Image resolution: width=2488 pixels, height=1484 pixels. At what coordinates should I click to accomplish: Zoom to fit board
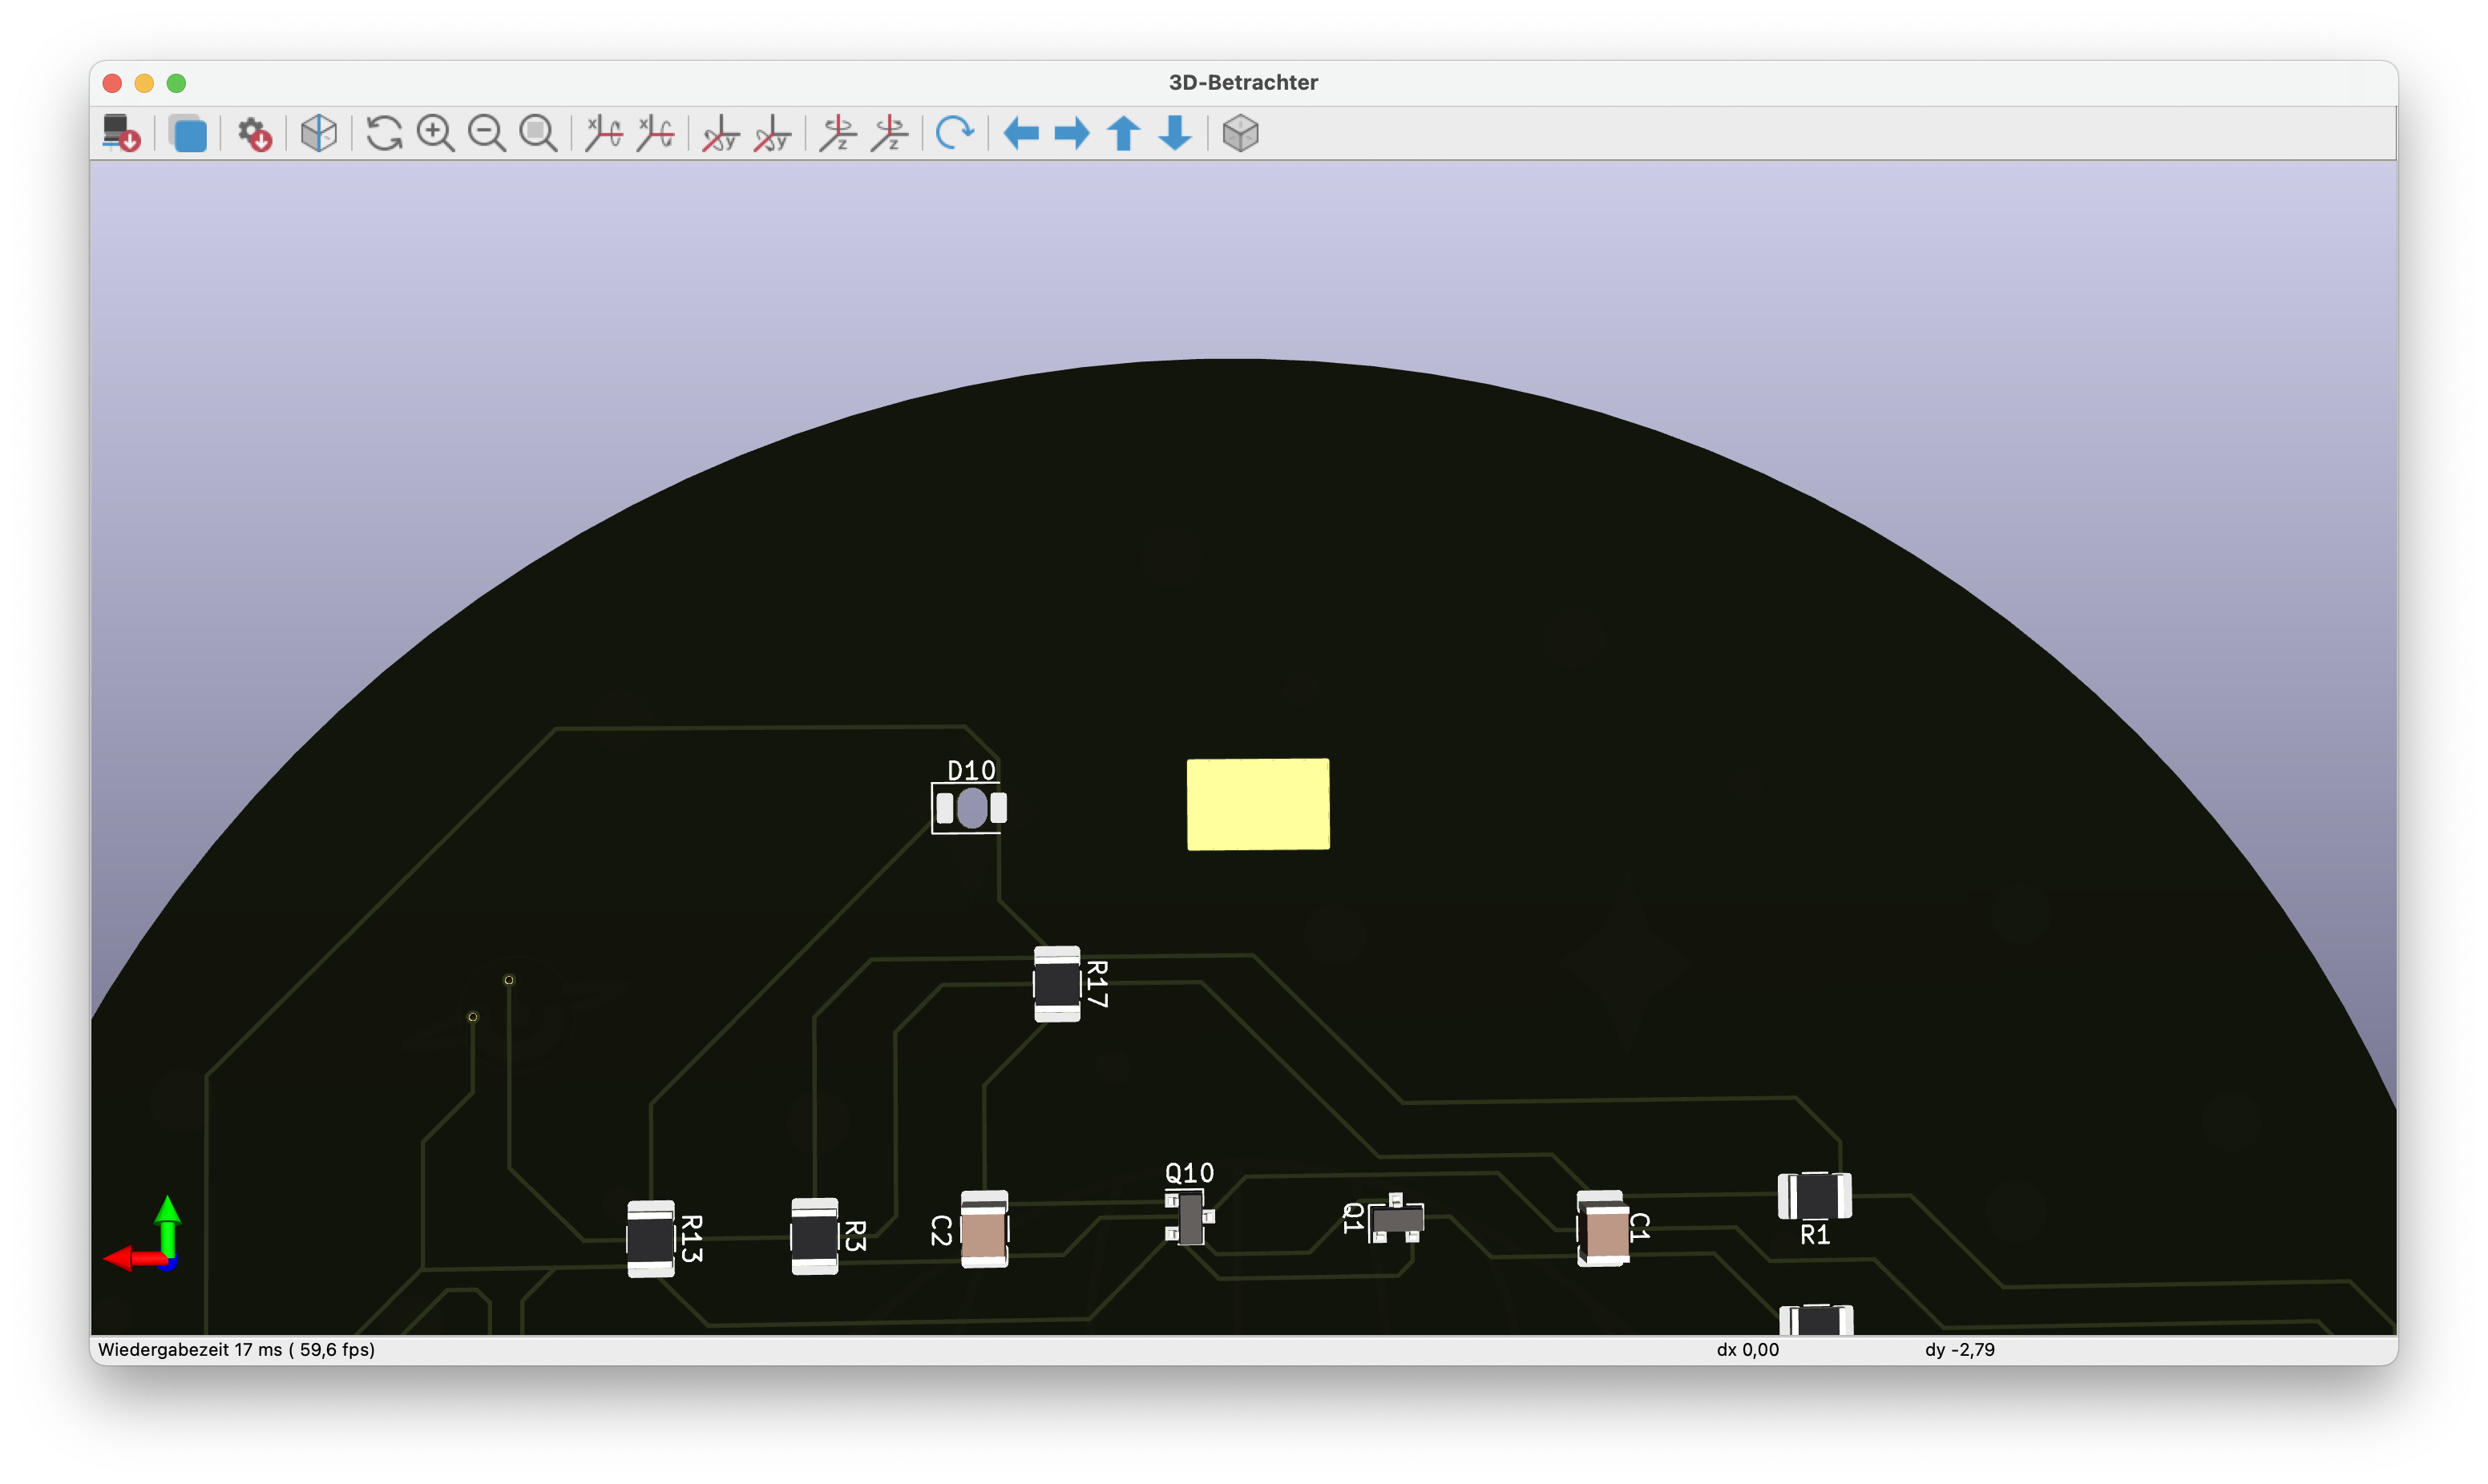(x=539, y=133)
